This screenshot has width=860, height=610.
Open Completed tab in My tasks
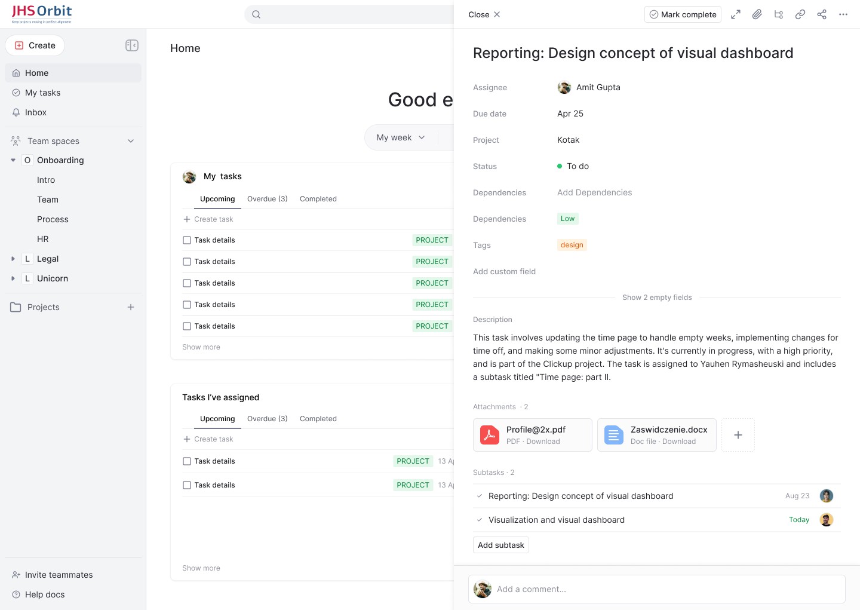pyautogui.click(x=318, y=199)
